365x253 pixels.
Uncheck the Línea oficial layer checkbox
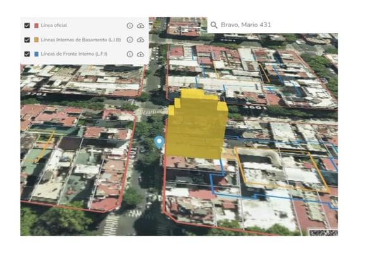(27, 25)
